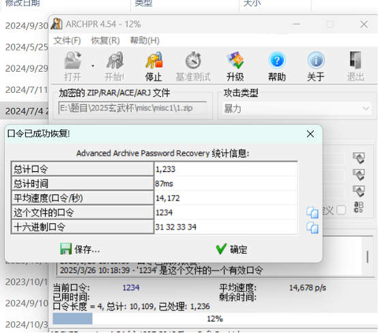Screen dimensions: 378x333
Task: Click the green floppy disk save icon
Action: pyautogui.click(x=66, y=249)
